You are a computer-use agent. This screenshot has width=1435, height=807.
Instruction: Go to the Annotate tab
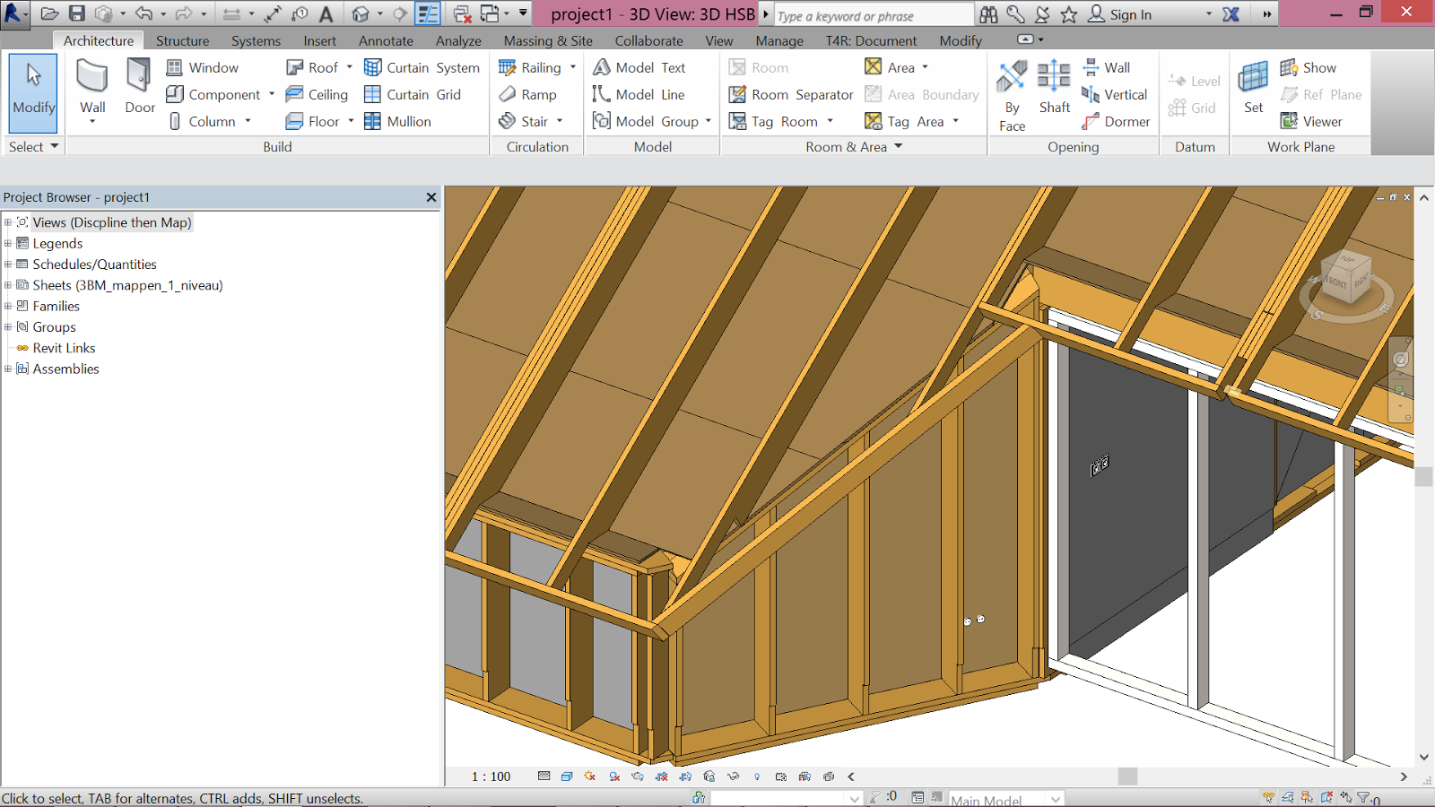pyautogui.click(x=386, y=40)
